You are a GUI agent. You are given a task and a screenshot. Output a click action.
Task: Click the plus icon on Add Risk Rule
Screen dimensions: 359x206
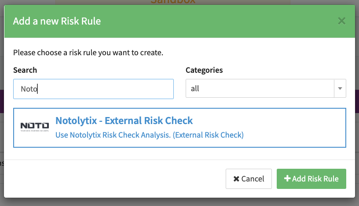tap(287, 179)
